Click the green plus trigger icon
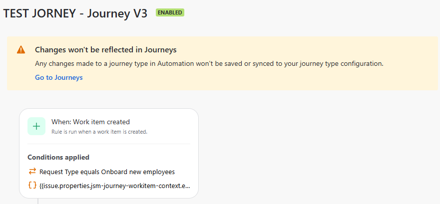The width and height of the screenshot is (440, 204). click(36, 126)
